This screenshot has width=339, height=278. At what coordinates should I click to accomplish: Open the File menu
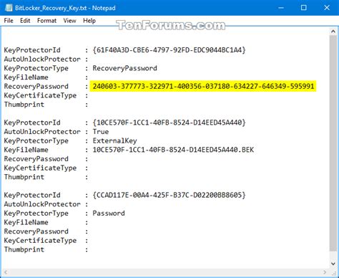(x=9, y=21)
